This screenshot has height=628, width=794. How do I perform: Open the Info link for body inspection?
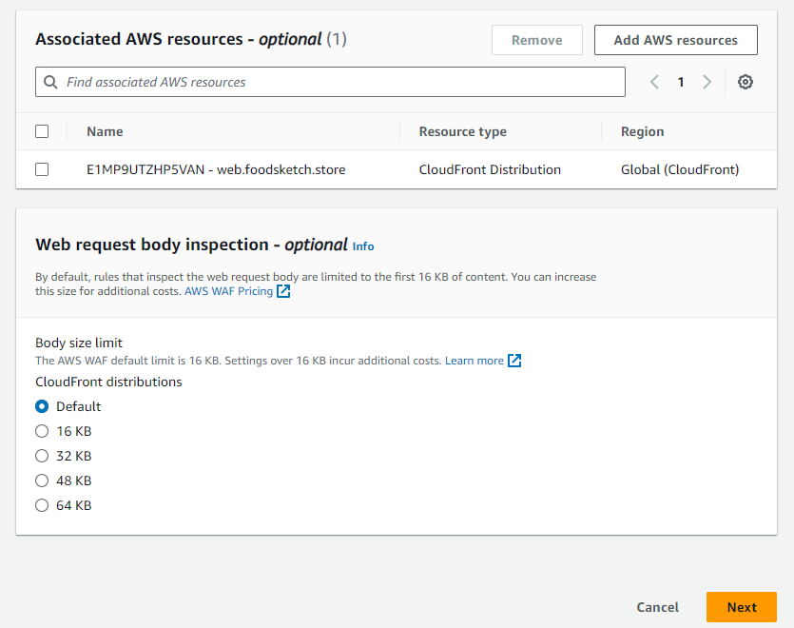click(363, 246)
